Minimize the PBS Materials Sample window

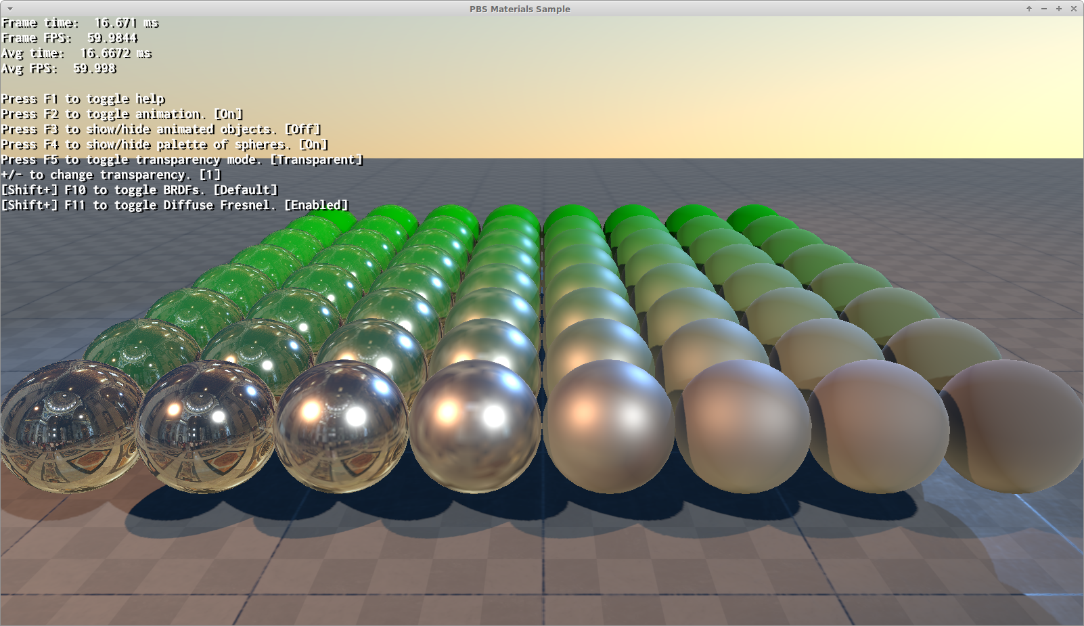coord(1044,9)
